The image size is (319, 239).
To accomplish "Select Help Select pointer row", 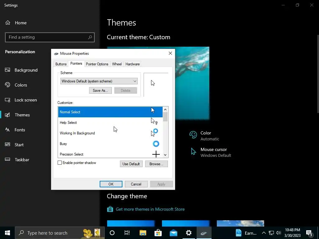I will (x=110, y=123).
